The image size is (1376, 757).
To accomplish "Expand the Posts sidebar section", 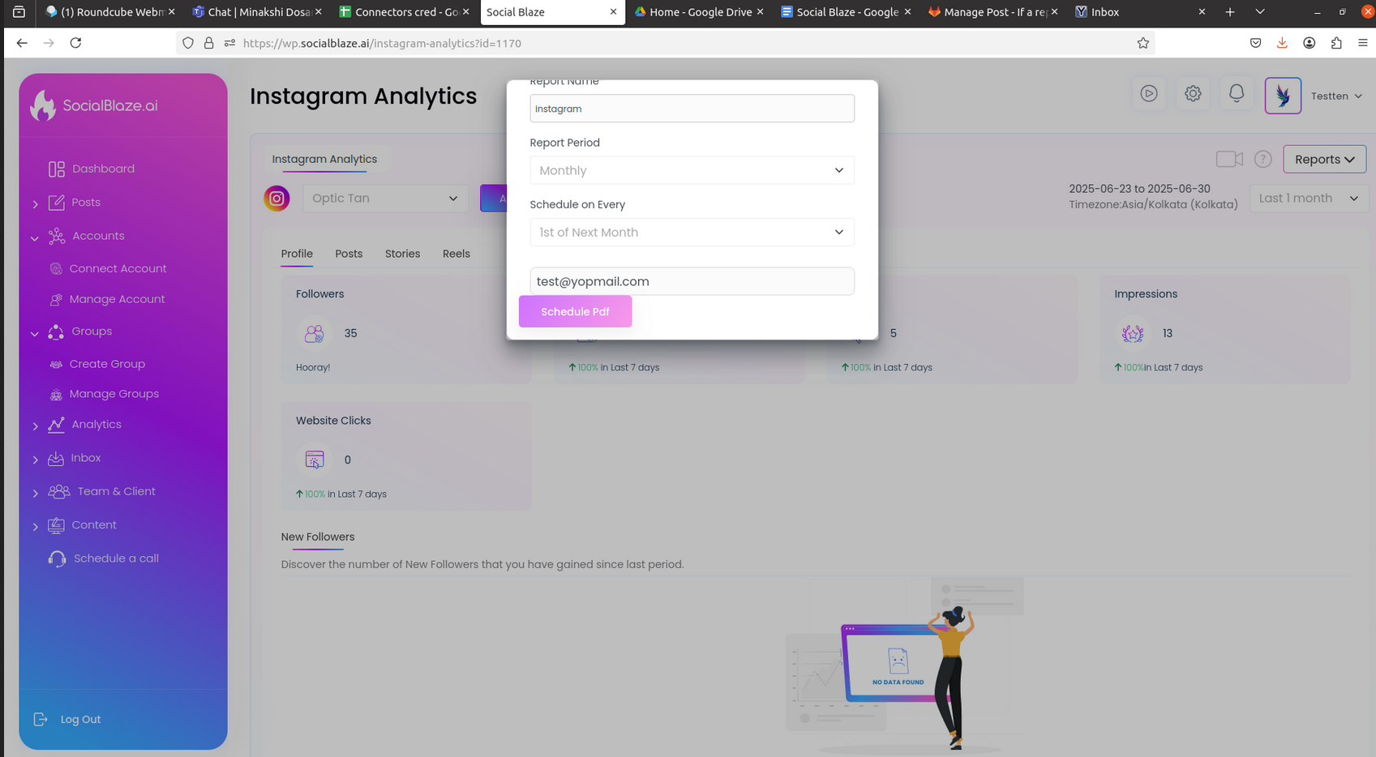I will 35,204.
